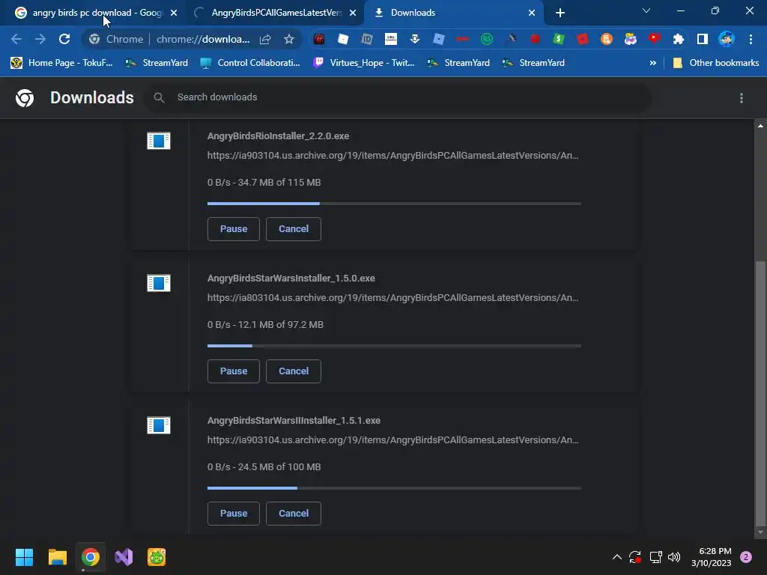The image size is (767, 575).
Task: Open the volume control in system tray
Action: pos(674,557)
